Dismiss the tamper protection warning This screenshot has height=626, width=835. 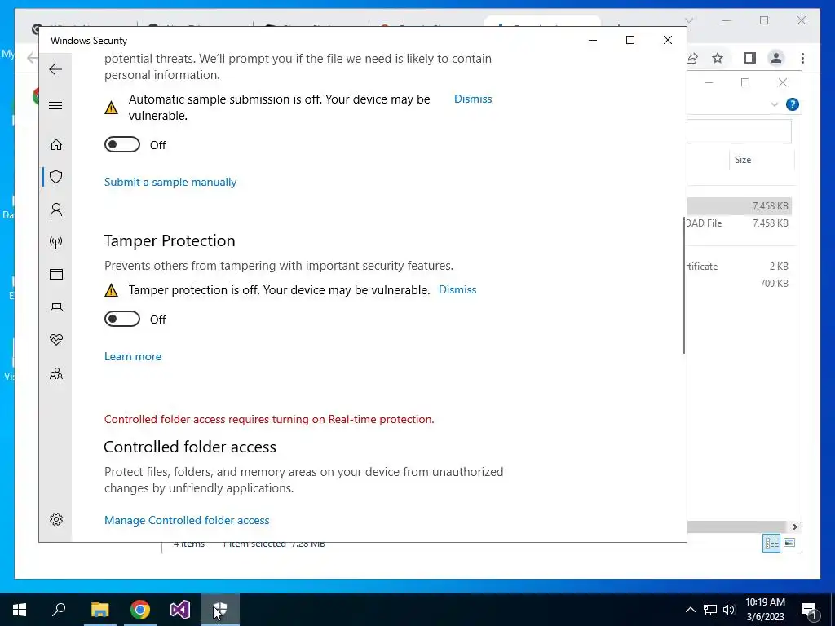coord(457,289)
